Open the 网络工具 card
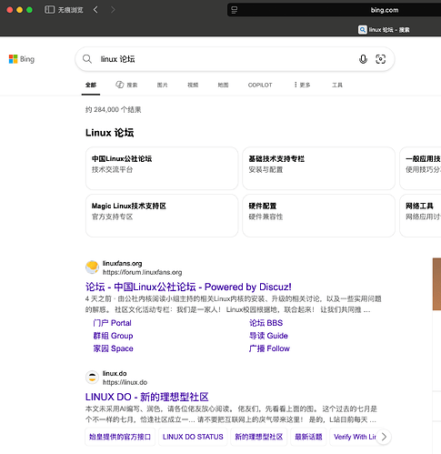This screenshot has height=454, width=441. [x=421, y=216]
